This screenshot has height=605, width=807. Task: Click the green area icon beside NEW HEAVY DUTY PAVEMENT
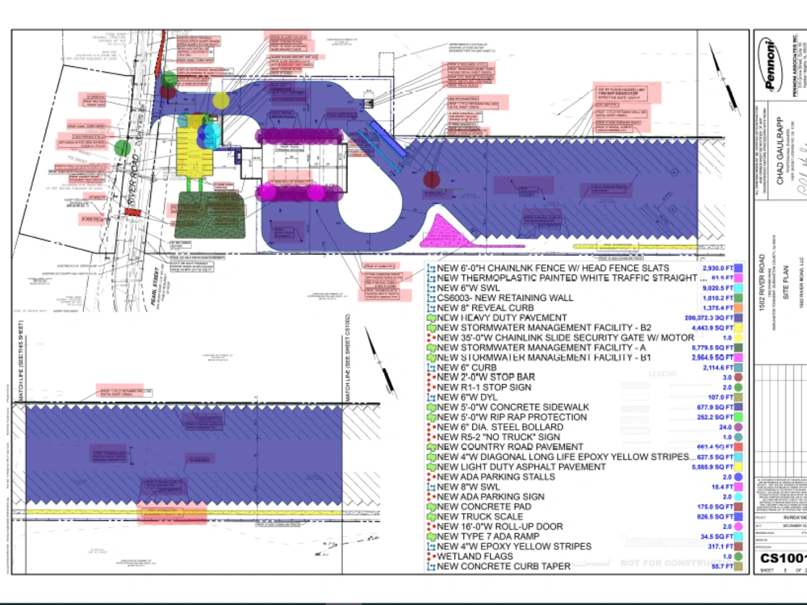pyautogui.click(x=431, y=318)
